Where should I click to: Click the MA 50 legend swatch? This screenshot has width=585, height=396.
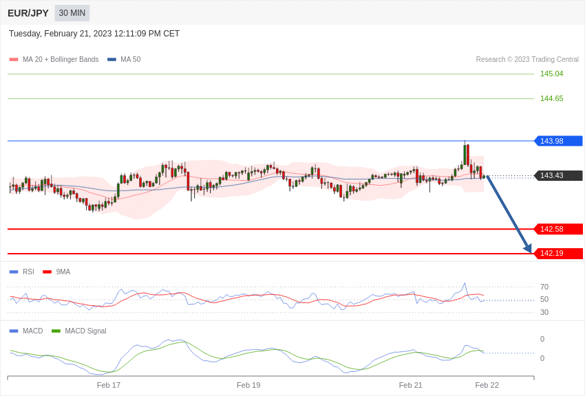pyautogui.click(x=111, y=60)
